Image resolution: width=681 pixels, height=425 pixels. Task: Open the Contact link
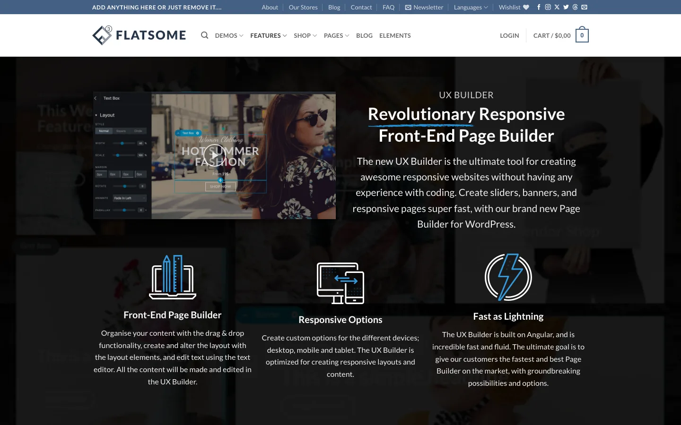361,7
